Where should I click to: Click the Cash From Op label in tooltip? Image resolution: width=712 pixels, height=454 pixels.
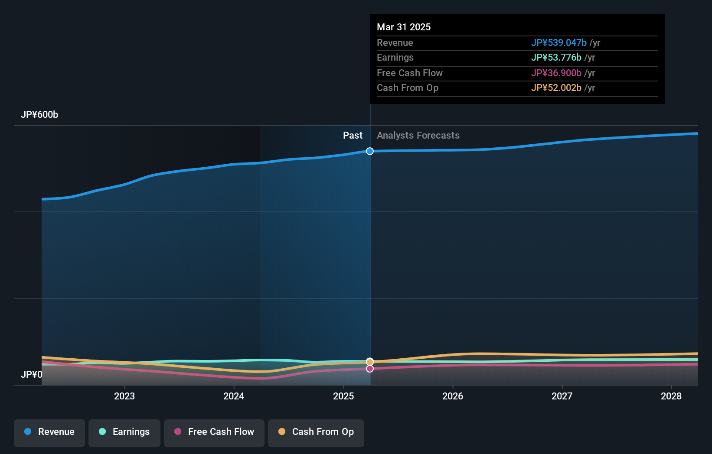(408, 88)
